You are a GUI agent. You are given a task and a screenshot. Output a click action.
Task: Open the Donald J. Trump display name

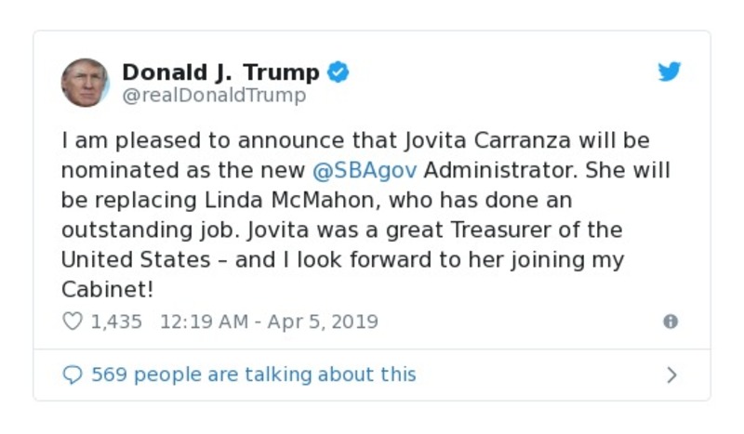coord(220,72)
